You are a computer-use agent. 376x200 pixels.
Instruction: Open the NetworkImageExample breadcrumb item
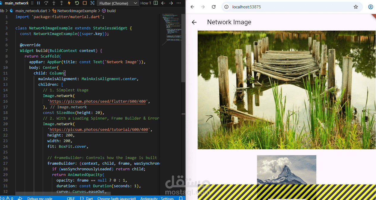point(74,11)
